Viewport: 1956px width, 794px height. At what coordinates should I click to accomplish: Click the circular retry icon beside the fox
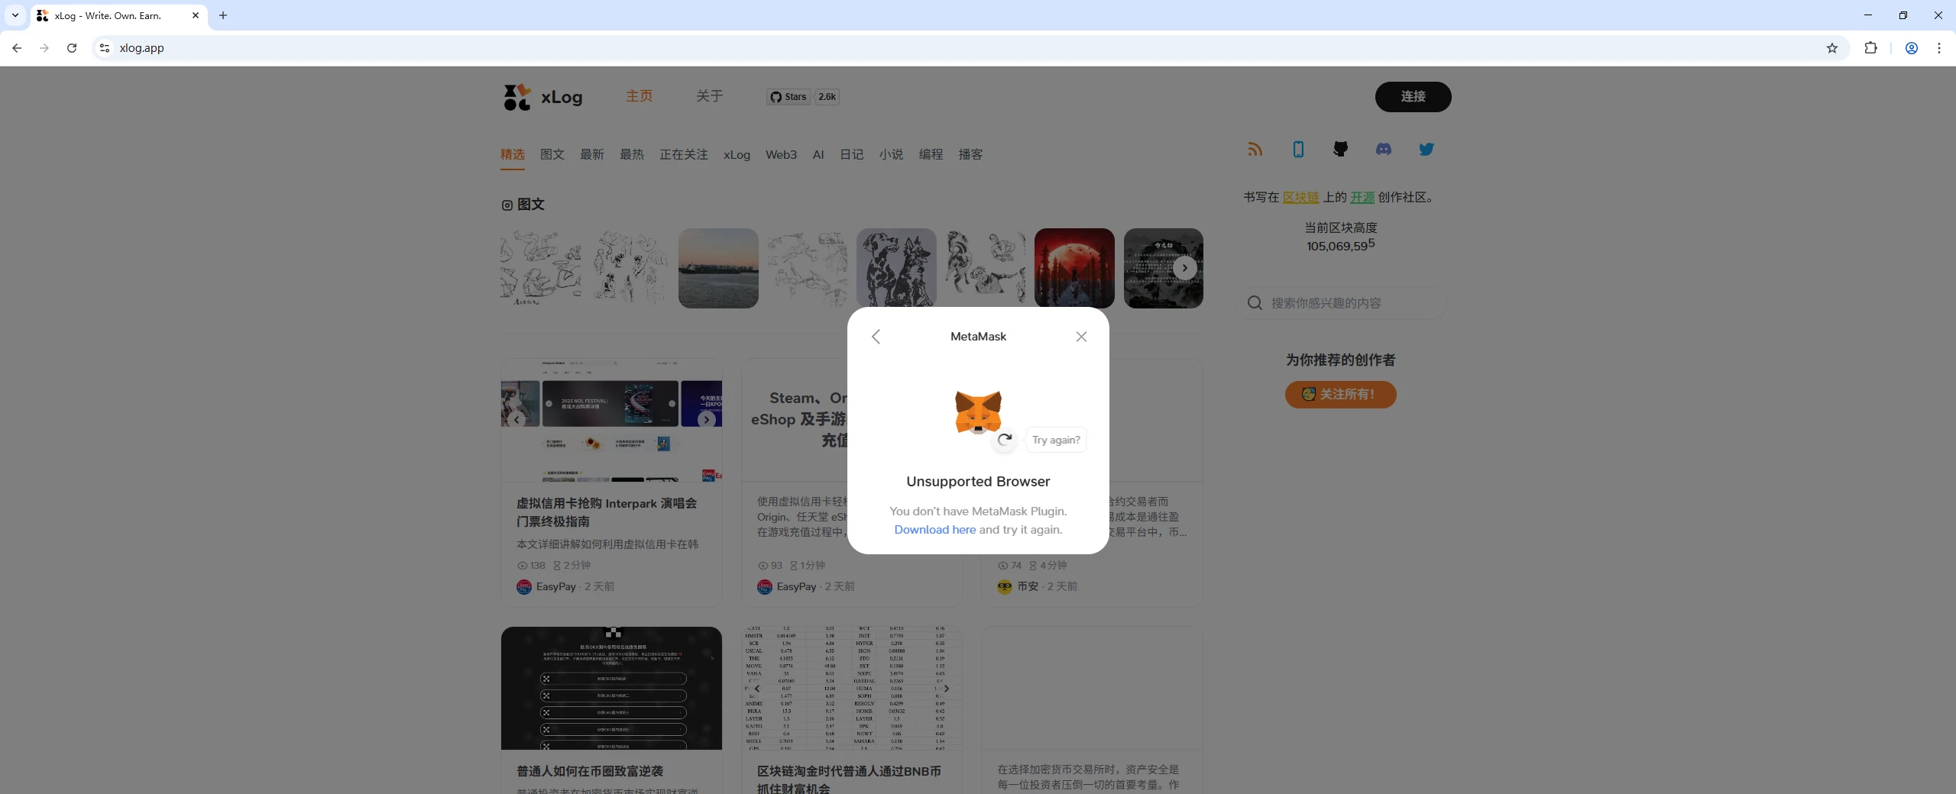click(1005, 439)
